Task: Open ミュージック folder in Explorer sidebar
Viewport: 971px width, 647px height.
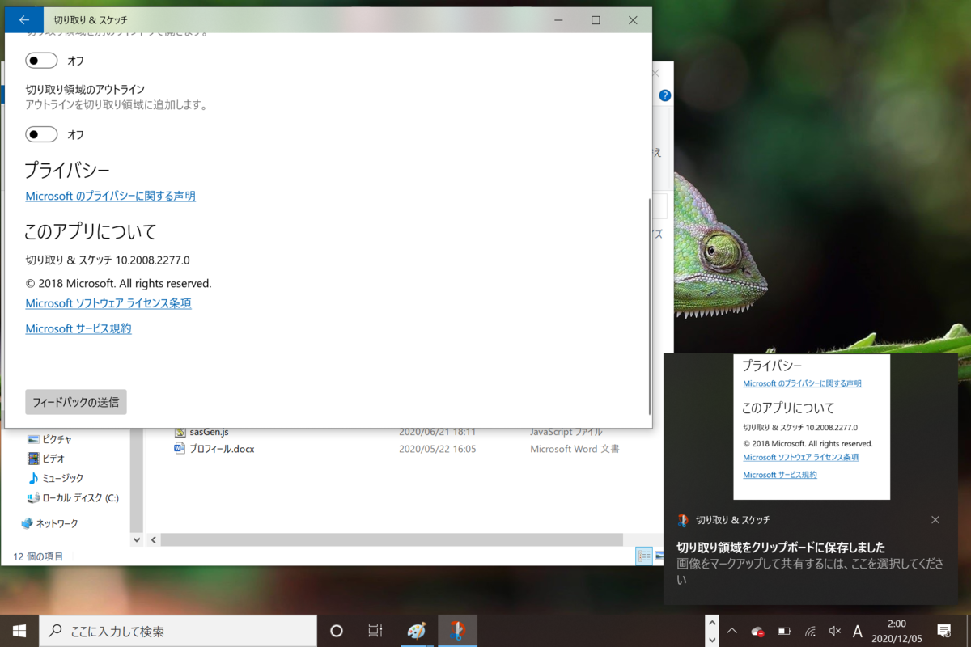Action: point(62,478)
